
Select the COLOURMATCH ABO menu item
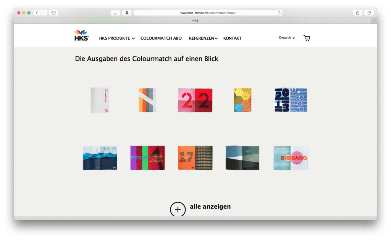pyautogui.click(x=161, y=38)
